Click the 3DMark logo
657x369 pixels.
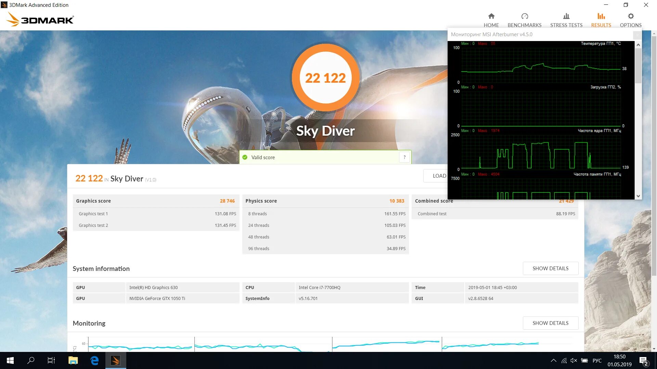pyautogui.click(x=40, y=19)
